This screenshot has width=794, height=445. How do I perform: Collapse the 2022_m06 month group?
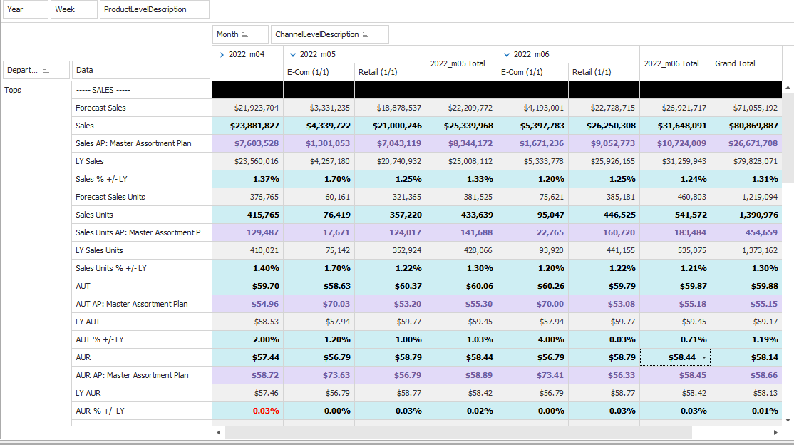[507, 54]
